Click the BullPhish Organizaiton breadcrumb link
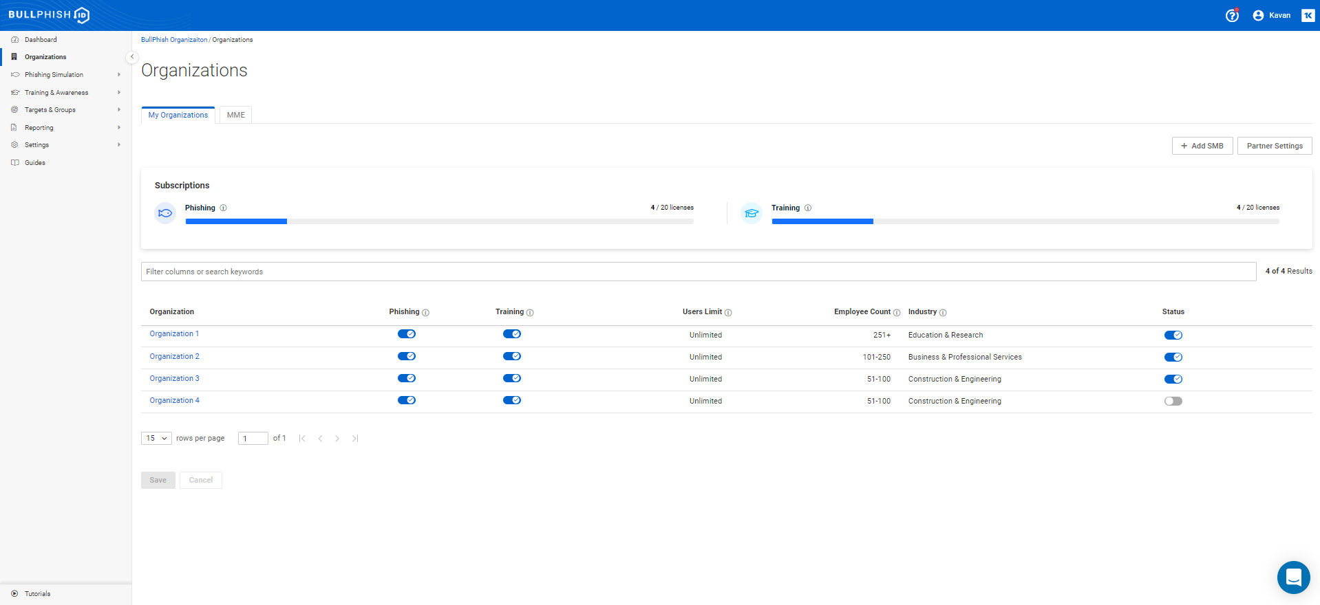This screenshot has width=1320, height=605. [174, 40]
